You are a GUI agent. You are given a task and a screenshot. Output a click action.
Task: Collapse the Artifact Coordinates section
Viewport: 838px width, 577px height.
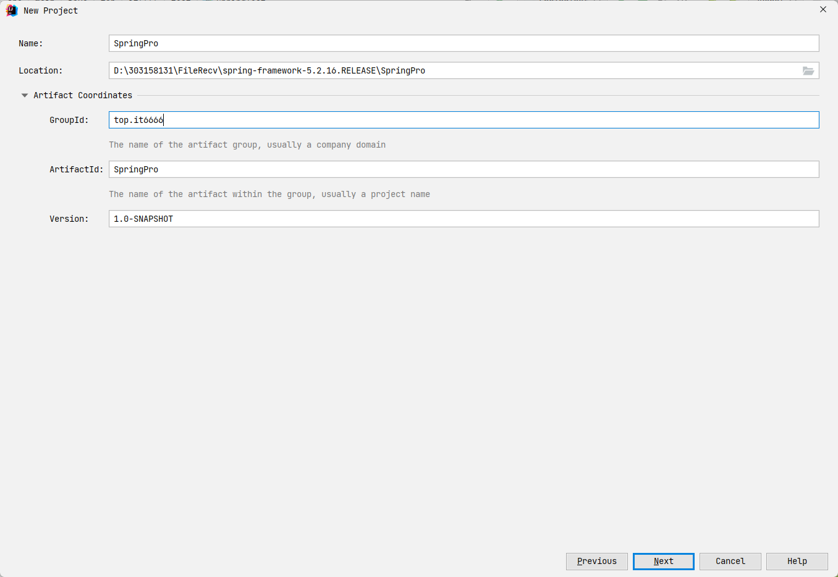25,95
